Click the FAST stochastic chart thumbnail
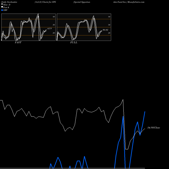The height and width of the screenshot is (169, 169). 28,27
